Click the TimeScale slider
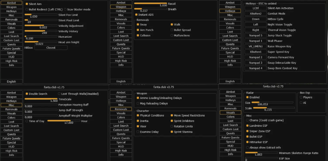The width and height of the screenshot is (328, 161). pos(41,99)
